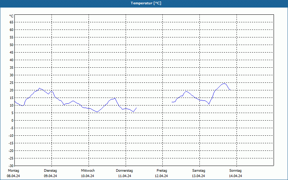Select the '08.04.24' date label
The height and width of the screenshot is (180, 288).
pos(13,176)
